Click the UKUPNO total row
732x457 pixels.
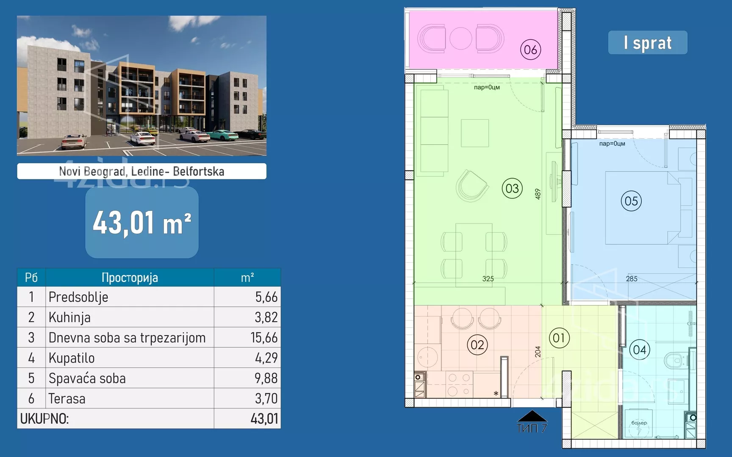pyautogui.click(x=149, y=418)
